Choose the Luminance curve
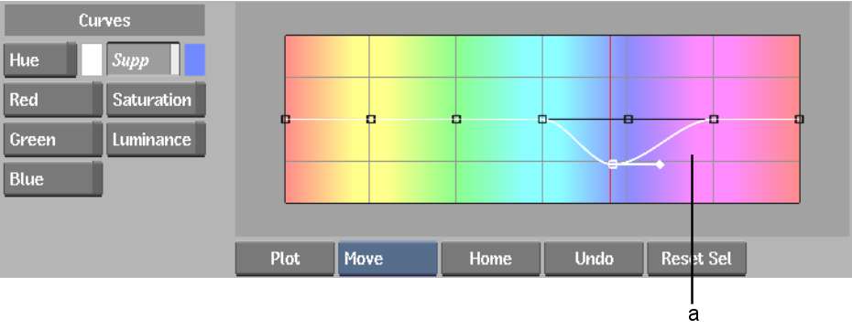The height and width of the screenshot is (329, 852). [156, 140]
